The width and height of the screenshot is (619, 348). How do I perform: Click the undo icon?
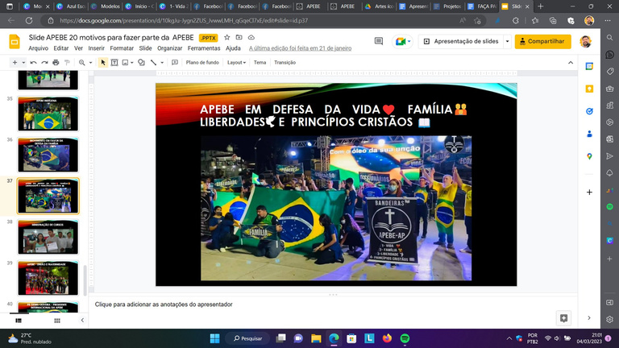(34, 62)
